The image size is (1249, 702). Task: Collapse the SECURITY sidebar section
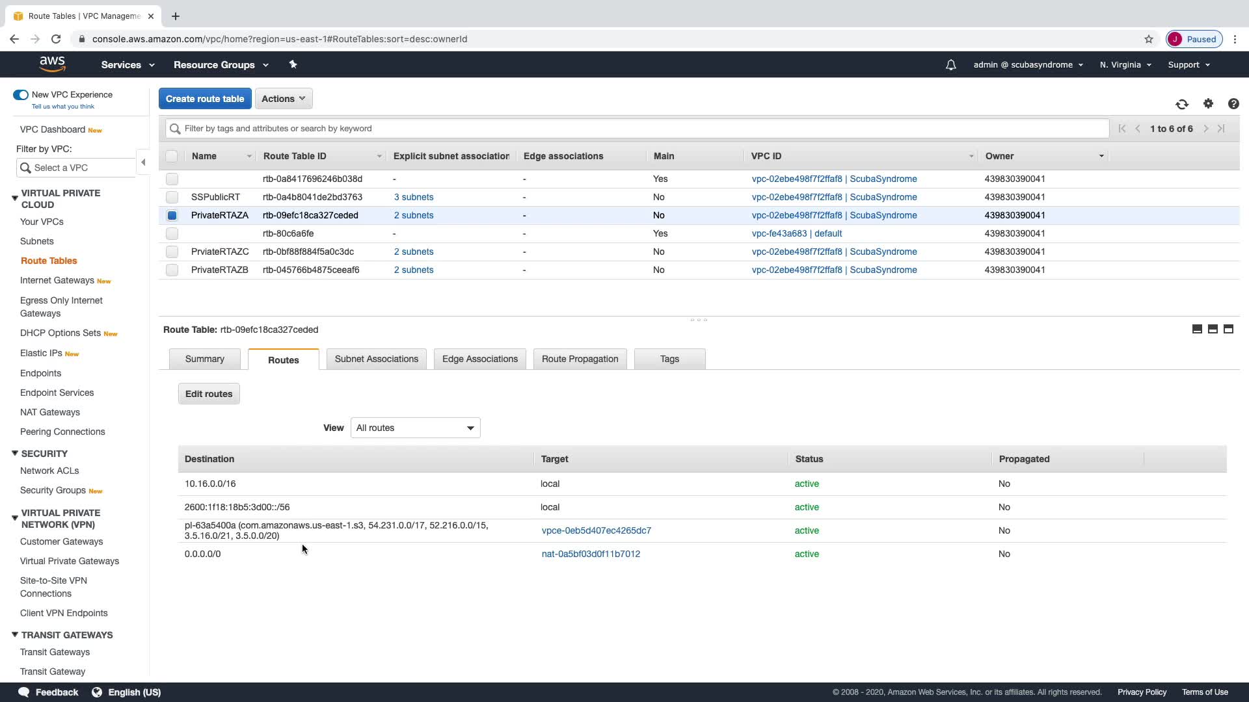[14, 454]
